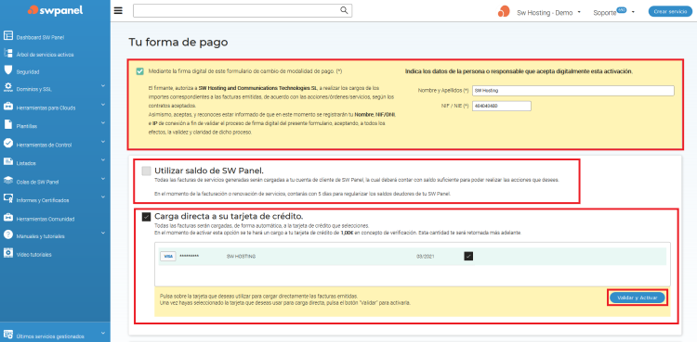Click the Últimos servicios gestionados icon
The height and width of the screenshot is (342, 697).
click(x=8, y=334)
